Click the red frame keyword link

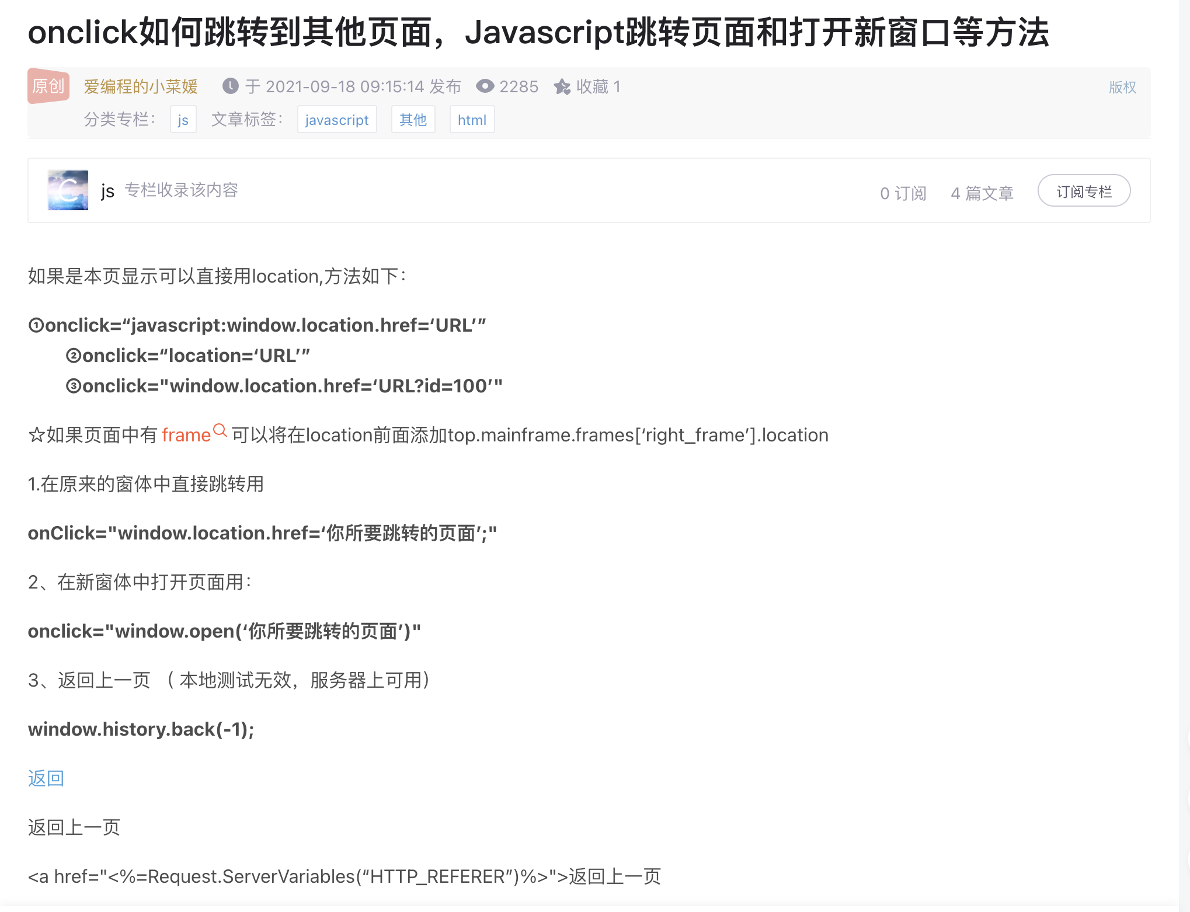[186, 435]
